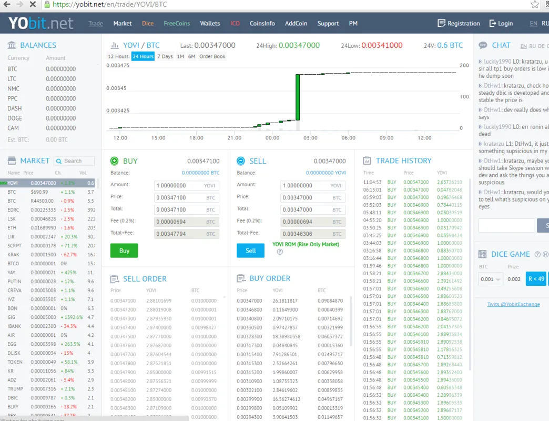549x421 pixels.
Task: Stop page loading with X icon
Action: click(x=33, y=5)
